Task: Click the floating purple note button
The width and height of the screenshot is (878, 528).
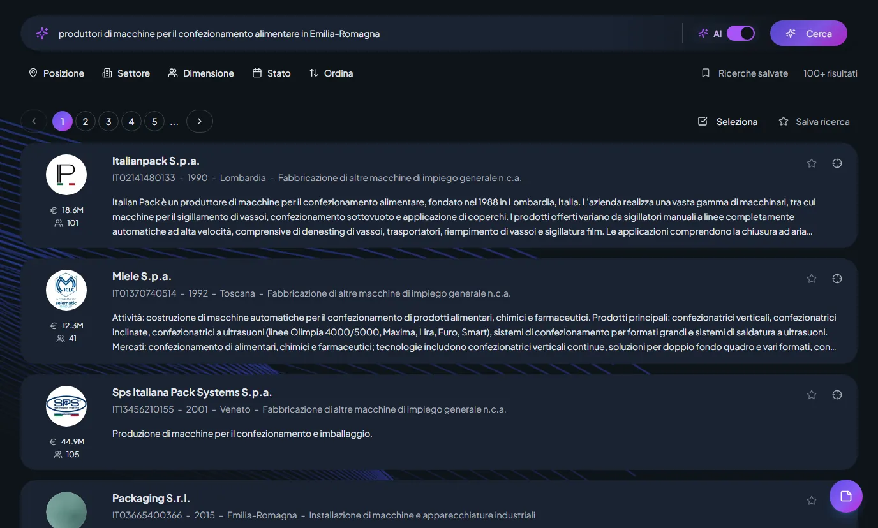Action: [846, 496]
